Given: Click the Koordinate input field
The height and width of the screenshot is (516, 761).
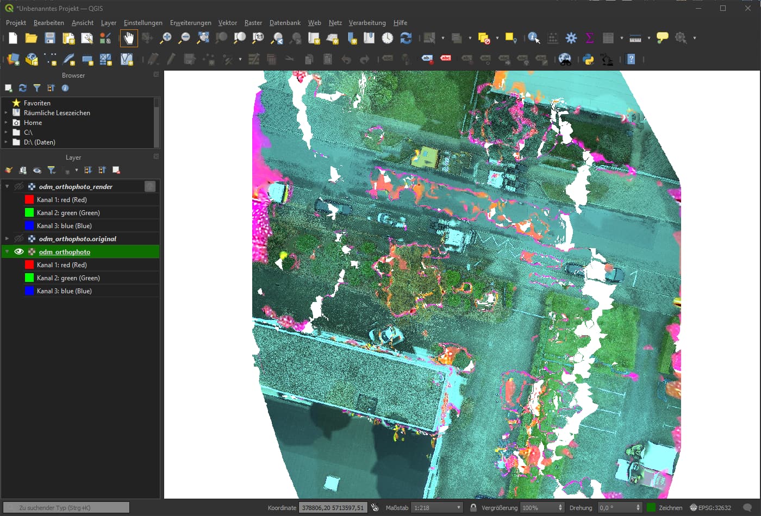Looking at the screenshot, I should coord(333,507).
